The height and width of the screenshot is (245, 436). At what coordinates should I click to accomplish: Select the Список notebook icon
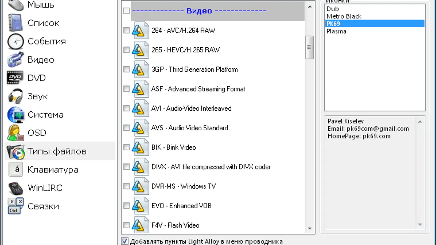(x=16, y=23)
